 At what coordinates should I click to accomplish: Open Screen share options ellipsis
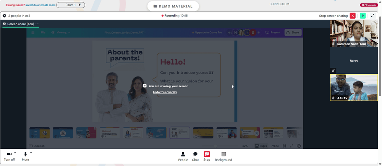[x=37, y=24]
